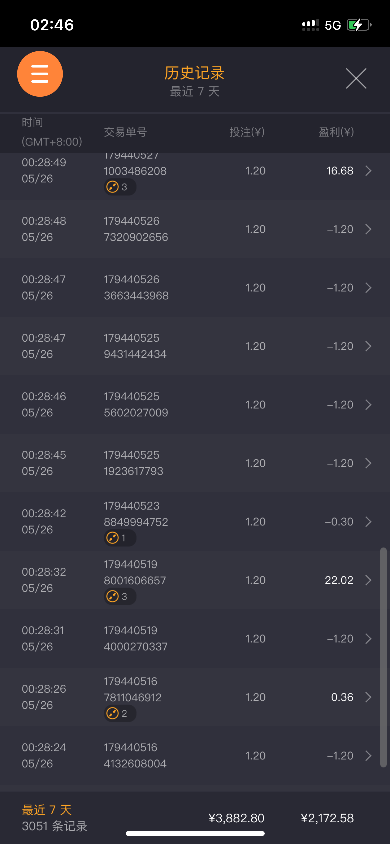The image size is (390, 844).
Task: Tap the battery charging icon in status bar
Action: tap(359, 25)
